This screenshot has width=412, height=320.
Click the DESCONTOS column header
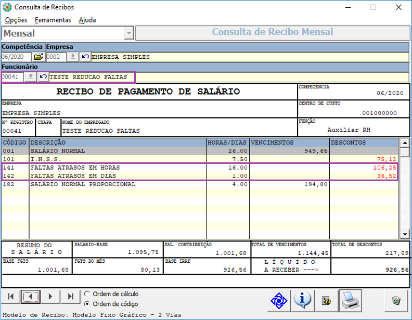[x=364, y=143]
